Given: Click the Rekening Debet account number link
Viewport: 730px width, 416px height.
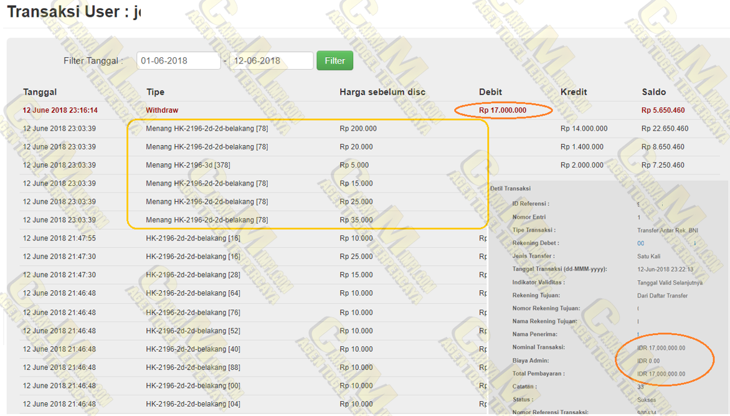Looking at the screenshot, I should [641, 243].
